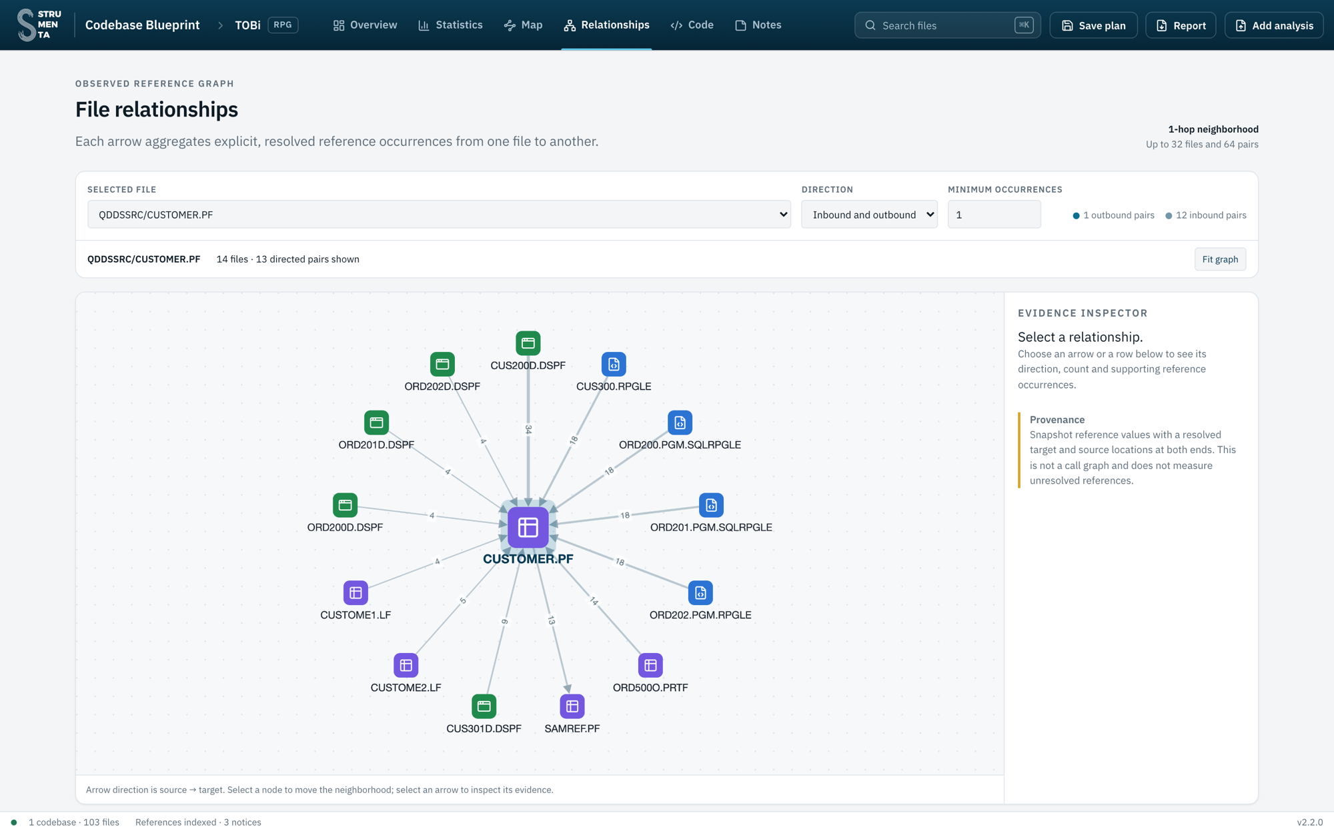Image resolution: width=1334 pixels, height=833 pixels.
Task: Click the Add analysis button
Action: coord(1273,25)
